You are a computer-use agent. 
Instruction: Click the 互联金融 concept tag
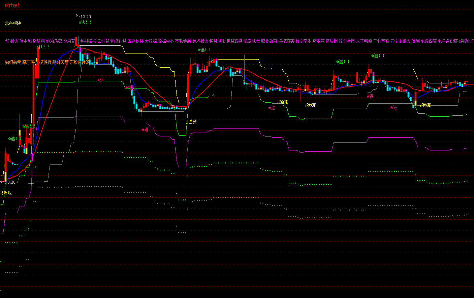tap(183, 41)
